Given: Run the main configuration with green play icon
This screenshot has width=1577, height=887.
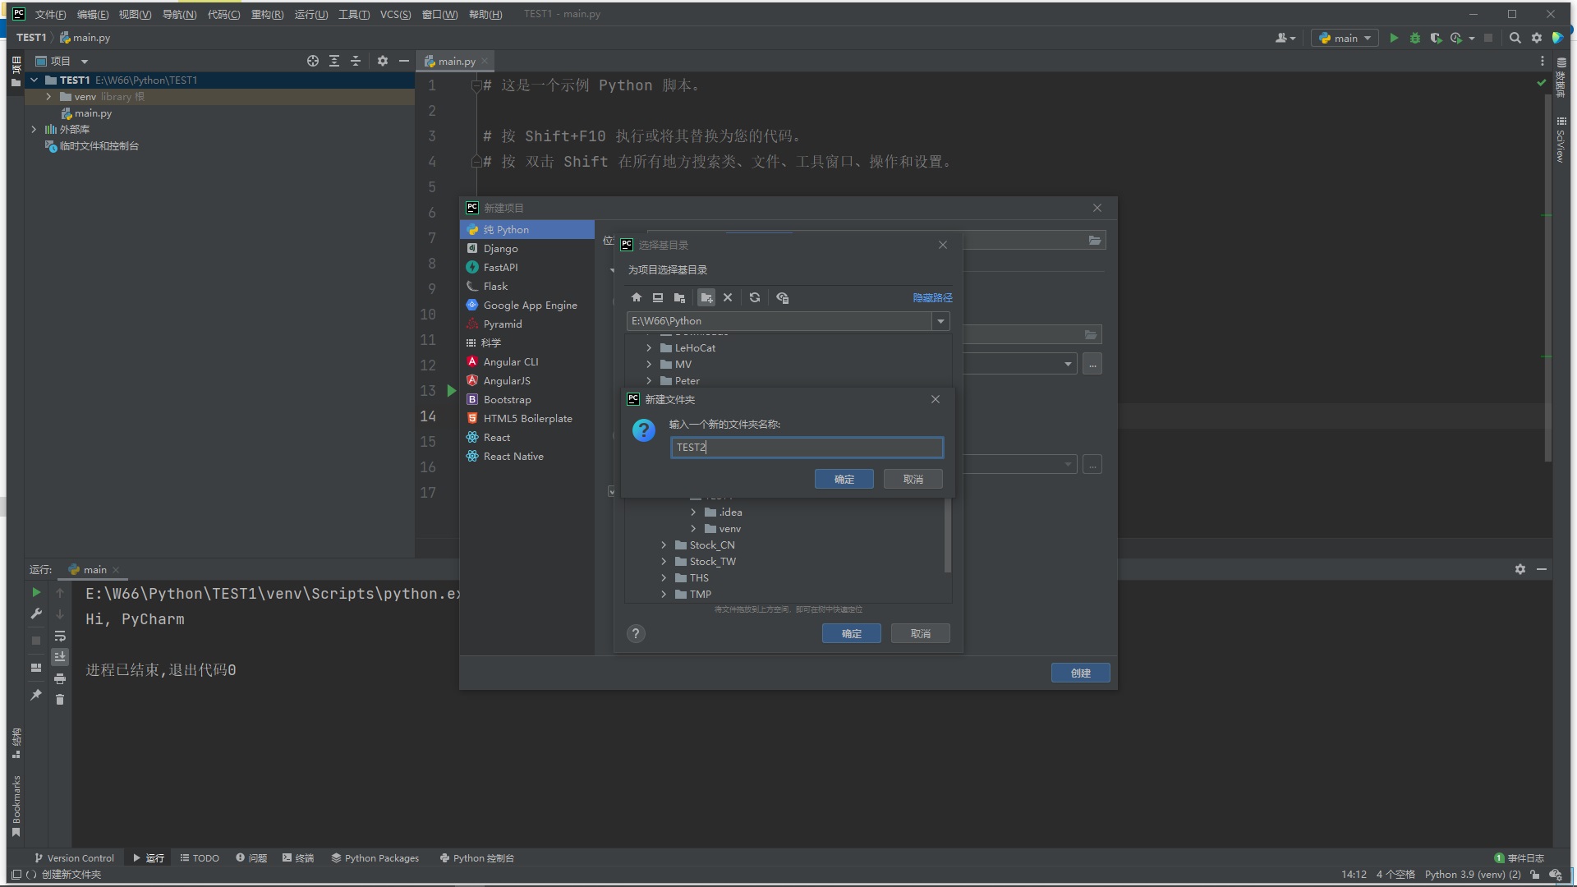Looking at the screenshot, I should [1394, 38].
